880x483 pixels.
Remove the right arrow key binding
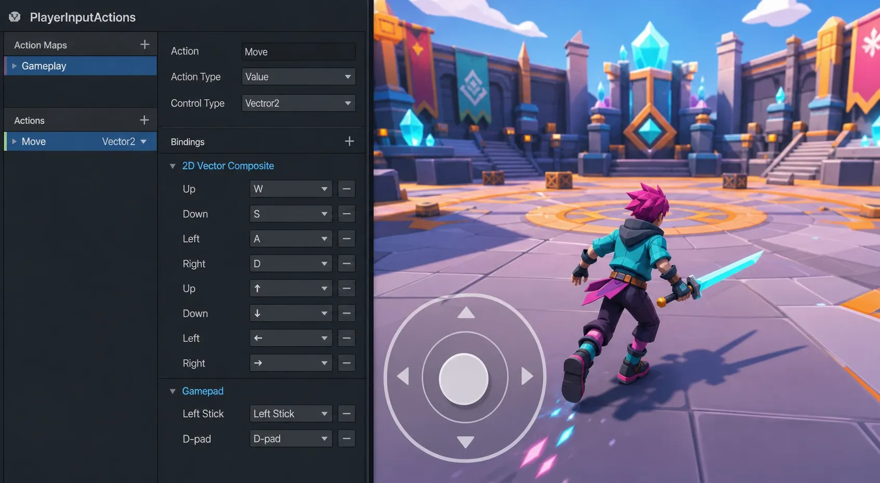[347, 363]
